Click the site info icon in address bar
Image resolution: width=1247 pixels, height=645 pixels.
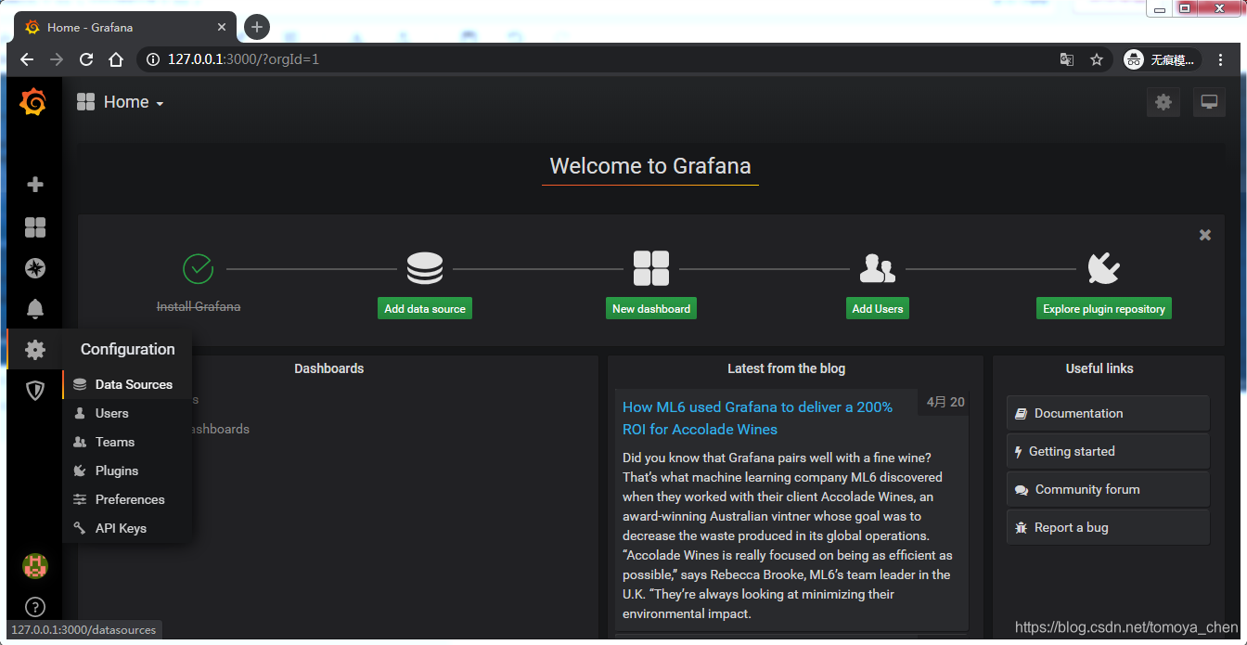point(154,59)
